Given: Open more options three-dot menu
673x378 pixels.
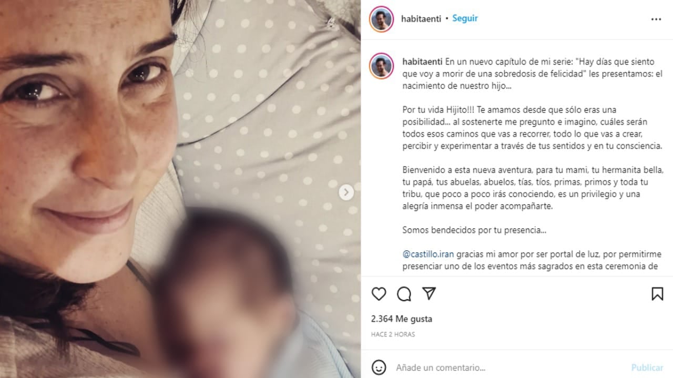Looking at the screenshot, I should pos(656,19).
